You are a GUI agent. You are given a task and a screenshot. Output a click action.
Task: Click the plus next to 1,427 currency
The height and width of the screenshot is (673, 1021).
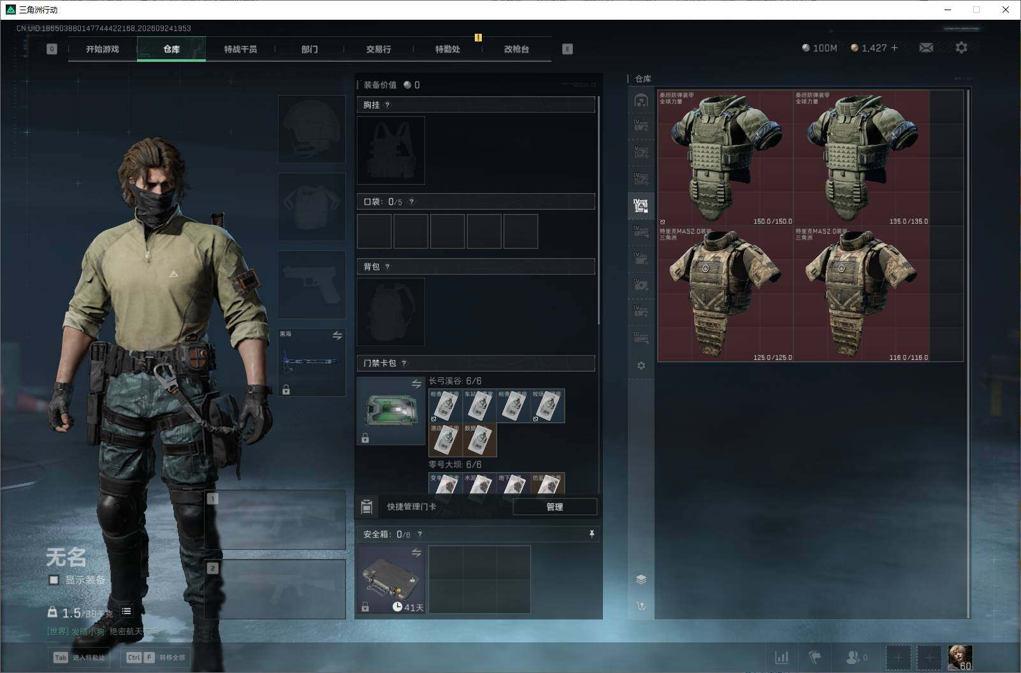click(x=894, y=48)
